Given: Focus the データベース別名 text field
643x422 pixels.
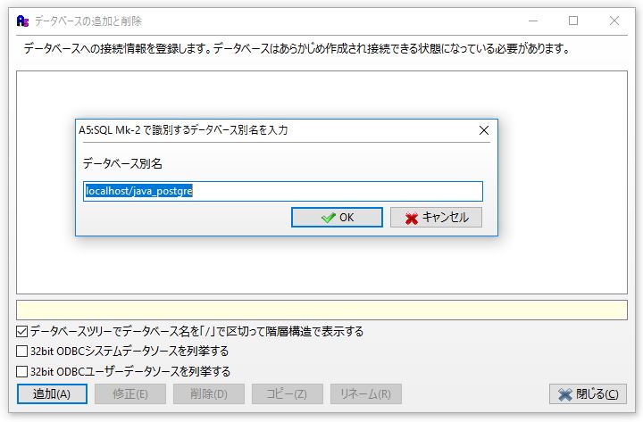Looking at the screenshot, I should (283, 191).
